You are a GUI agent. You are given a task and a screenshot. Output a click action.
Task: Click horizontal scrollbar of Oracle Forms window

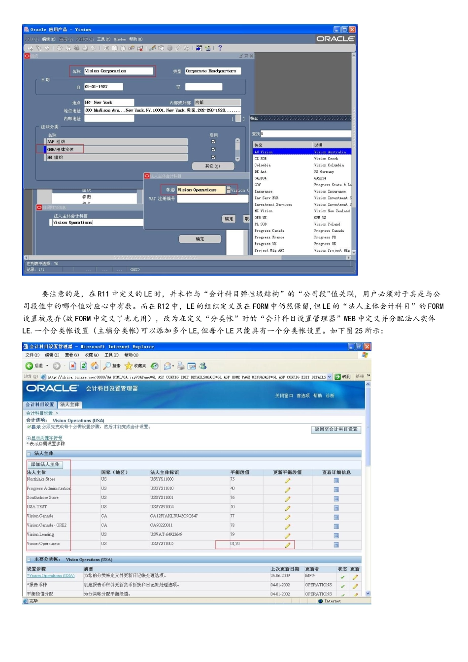[x=187, y=258]
